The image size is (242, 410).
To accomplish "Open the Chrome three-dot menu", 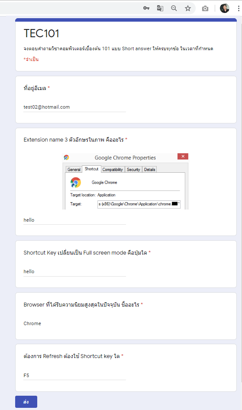I will [239, 8].
